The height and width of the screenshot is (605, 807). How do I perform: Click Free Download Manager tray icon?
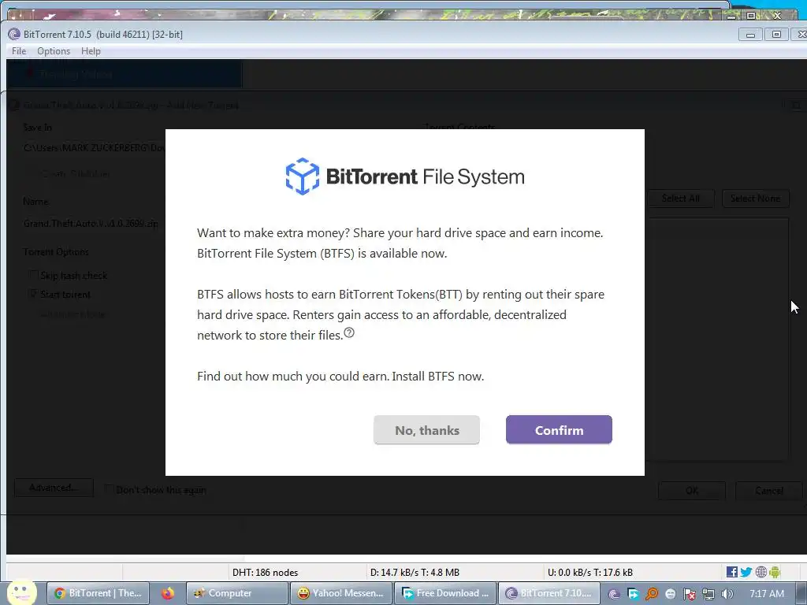[x=633, y=594]
